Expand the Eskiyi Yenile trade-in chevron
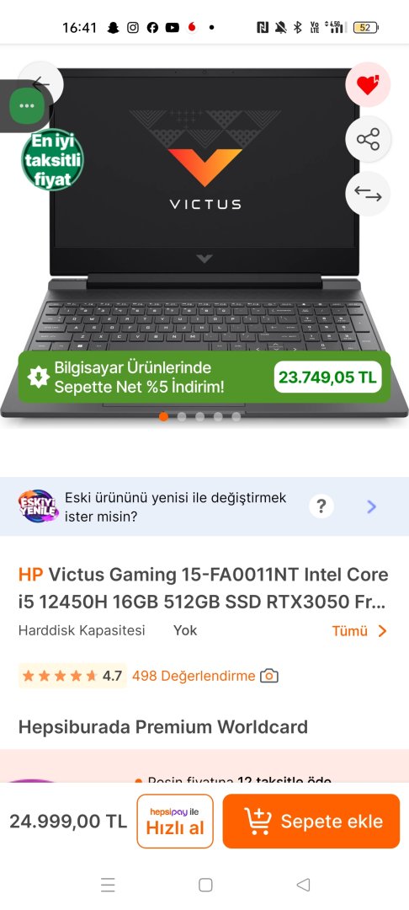Viewport: 409px width, 910px height. pos(371,506)
